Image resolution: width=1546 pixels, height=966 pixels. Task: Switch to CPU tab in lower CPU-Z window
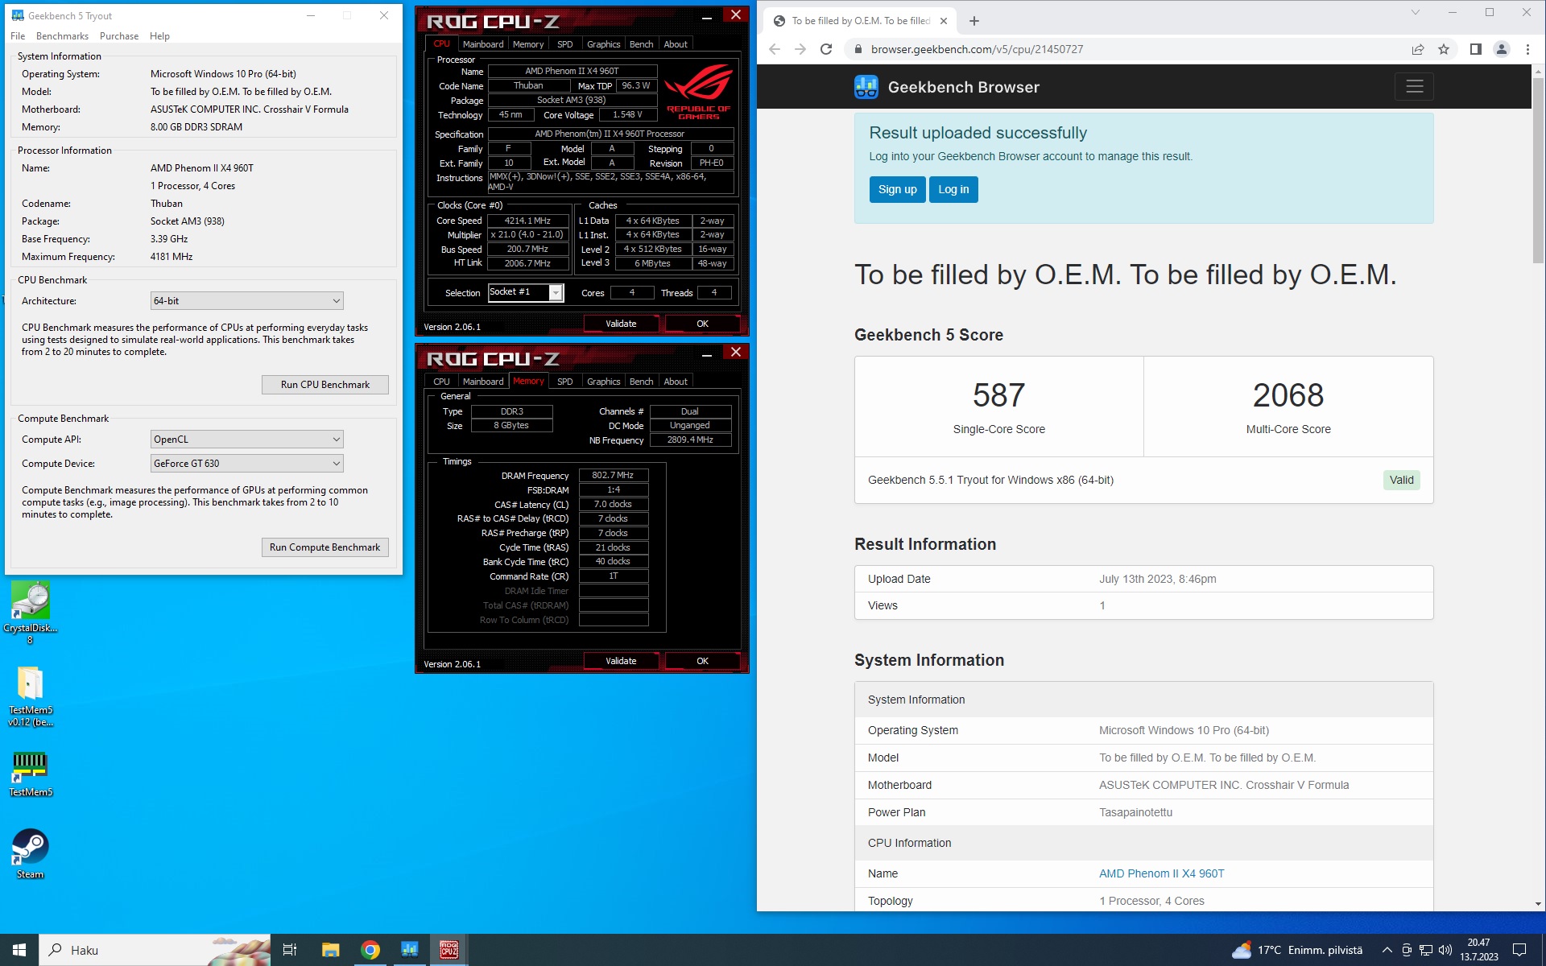pos(441,382)
